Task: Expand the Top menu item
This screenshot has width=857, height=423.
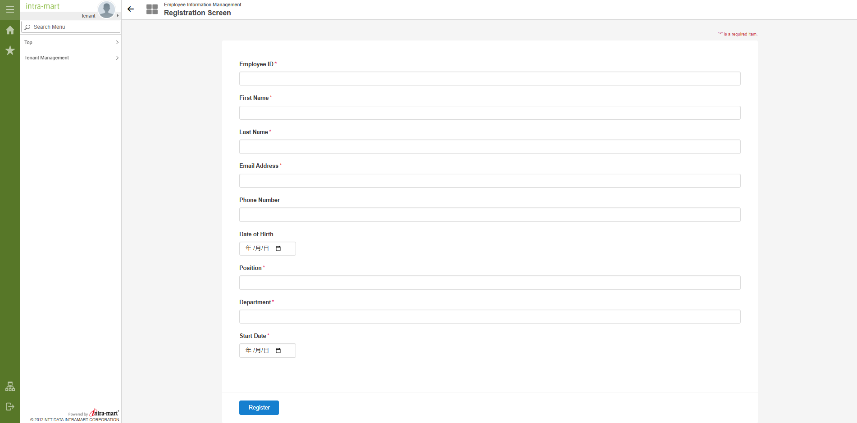Action: (71, 42)
